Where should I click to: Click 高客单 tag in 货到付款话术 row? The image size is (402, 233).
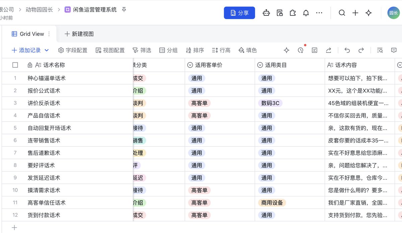[199, 215]
